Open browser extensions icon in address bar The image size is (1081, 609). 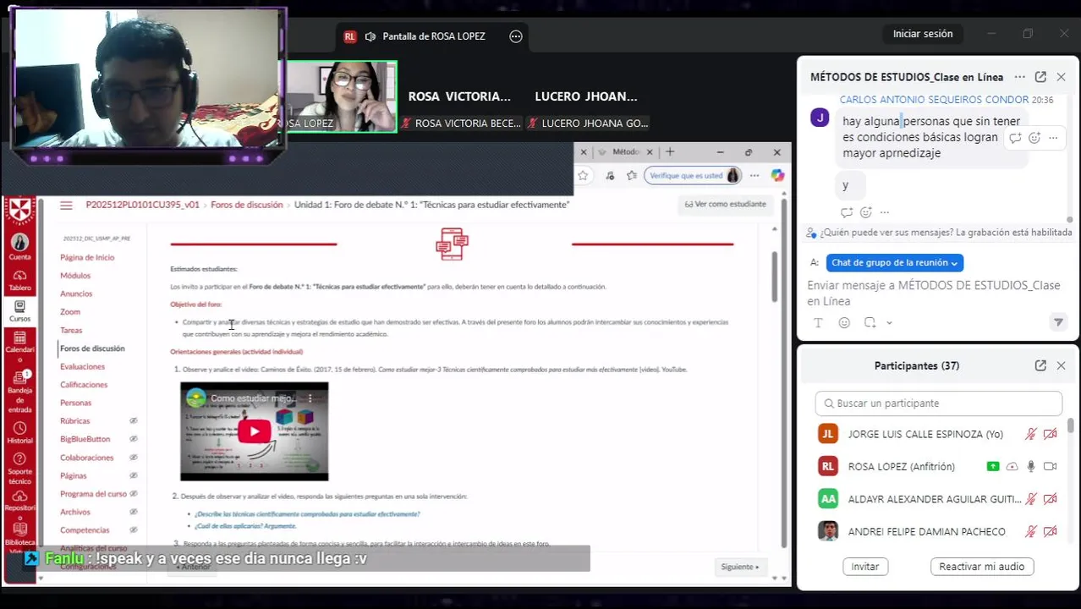[610, 175]
